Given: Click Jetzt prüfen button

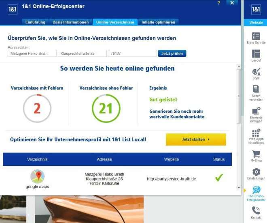Looking at the screenshot, I should (172, 54).
